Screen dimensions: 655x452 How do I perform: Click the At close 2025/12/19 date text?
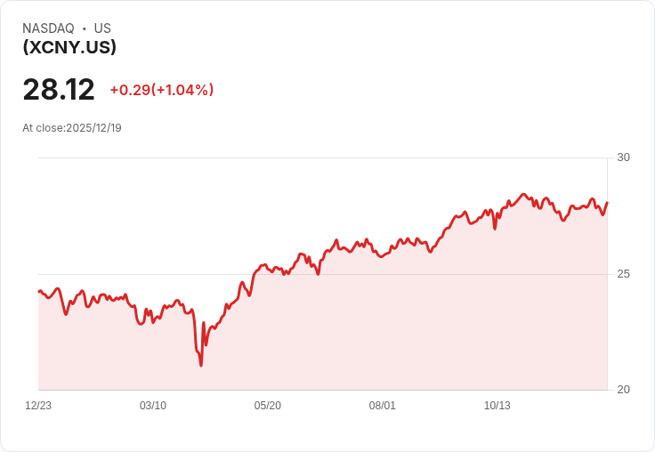72,128
